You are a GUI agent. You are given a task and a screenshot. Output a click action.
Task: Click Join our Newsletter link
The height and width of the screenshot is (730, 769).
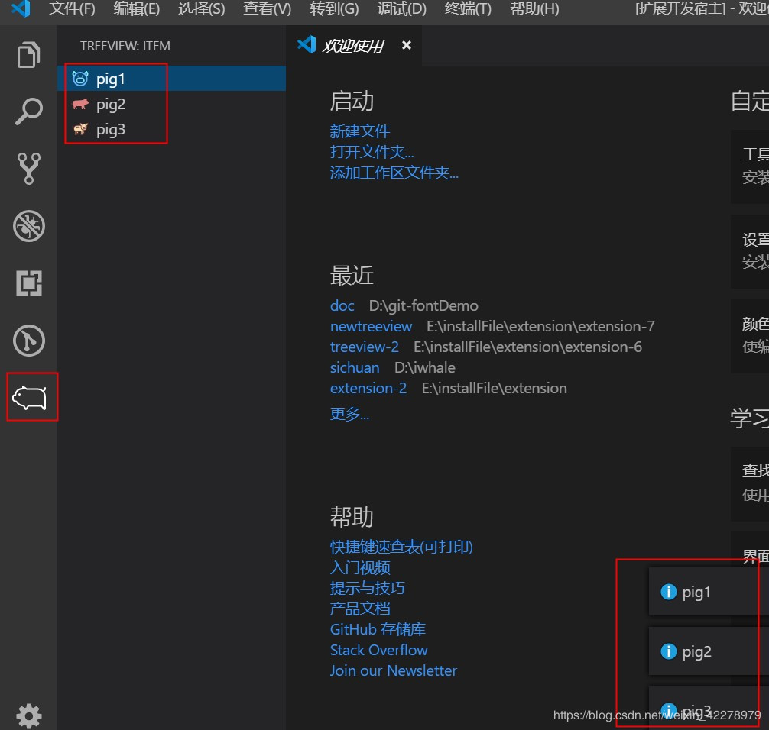pos(394,670)
